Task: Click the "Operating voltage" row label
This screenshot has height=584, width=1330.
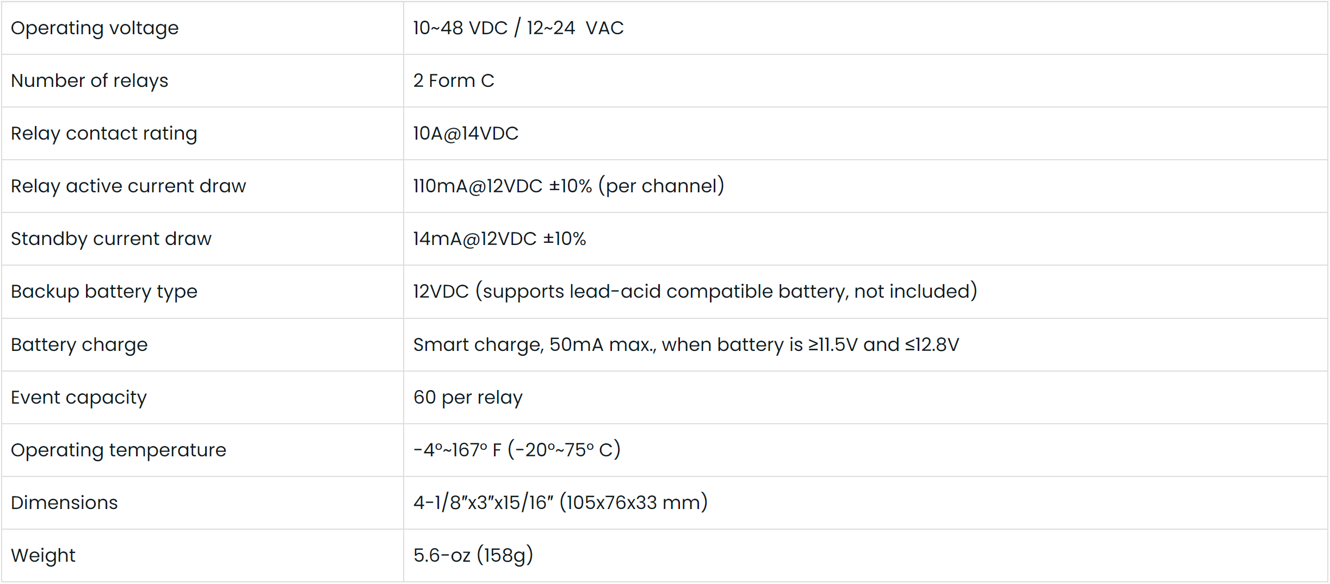Action: pyautogui.click(x=95, y=28)
